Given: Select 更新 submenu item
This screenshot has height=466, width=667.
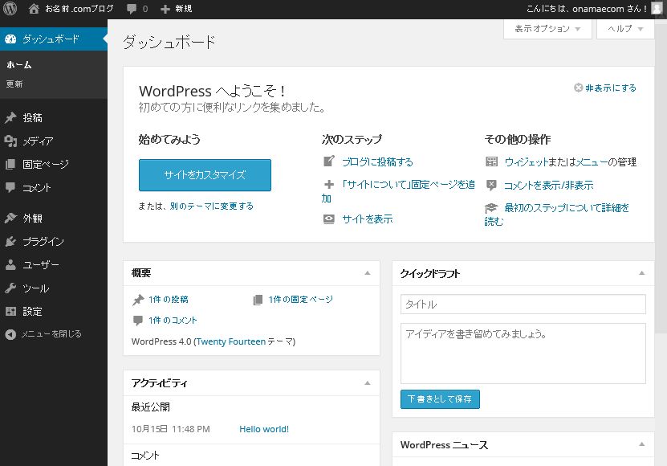Looking at the screenshot, I should coord(14,84).
